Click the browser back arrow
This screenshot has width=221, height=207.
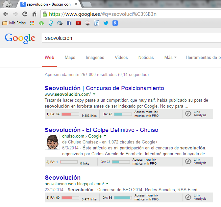click(x=6, y=14)
